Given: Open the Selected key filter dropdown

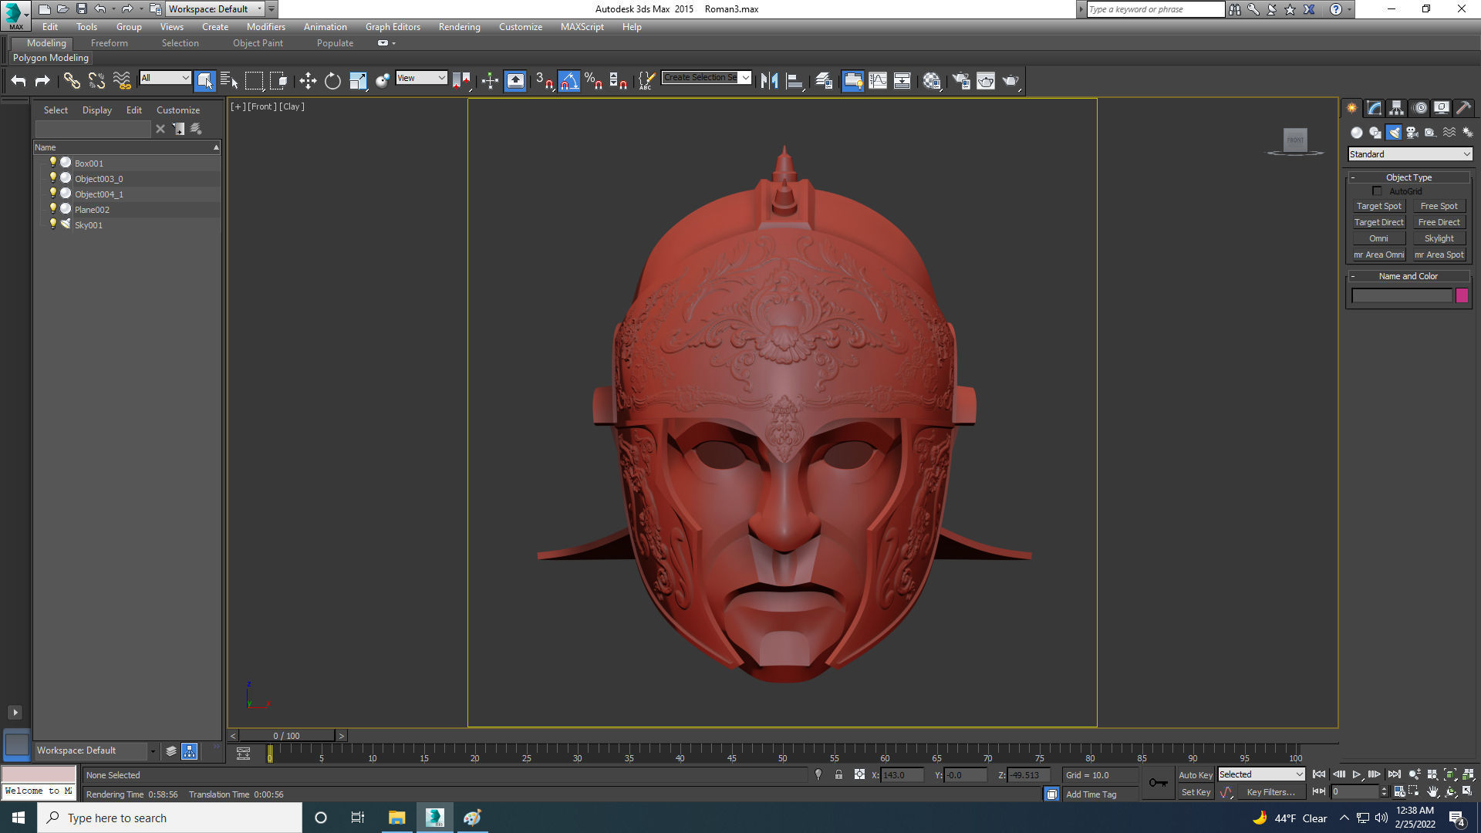Looking at the screenshot, I should tap(1261, 774).
